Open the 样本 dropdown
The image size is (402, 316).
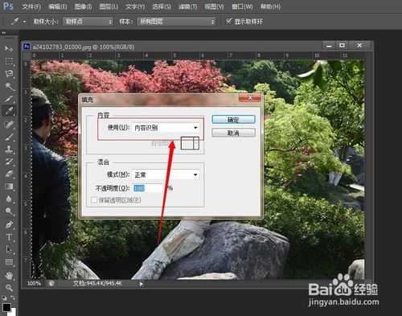(176, 22)
